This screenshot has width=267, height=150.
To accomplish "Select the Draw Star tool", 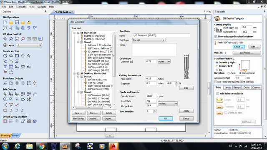I will (x=29, y=56).
